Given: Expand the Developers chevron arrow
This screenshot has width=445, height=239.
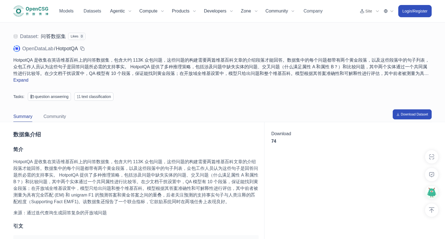Looking at the screenshot, I should pyautogui.click(x=231, y=11).
